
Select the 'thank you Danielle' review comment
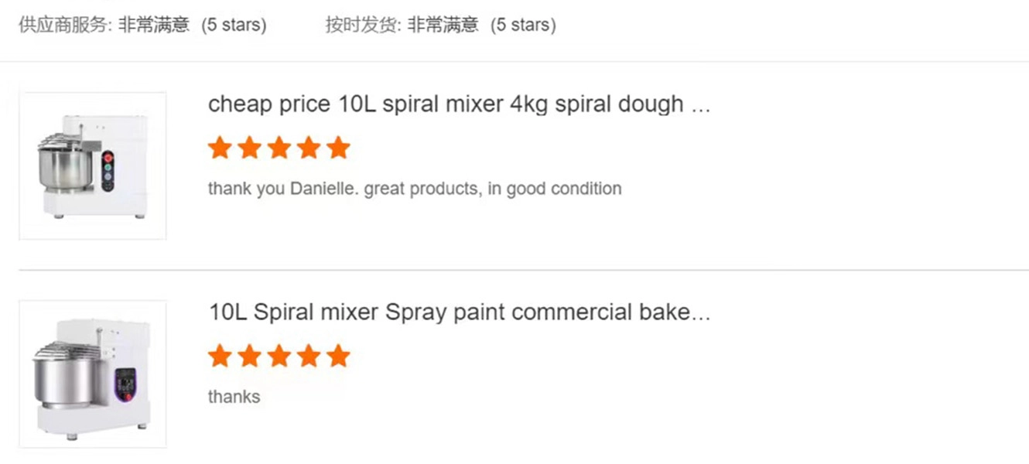click(x=415, y=189)
